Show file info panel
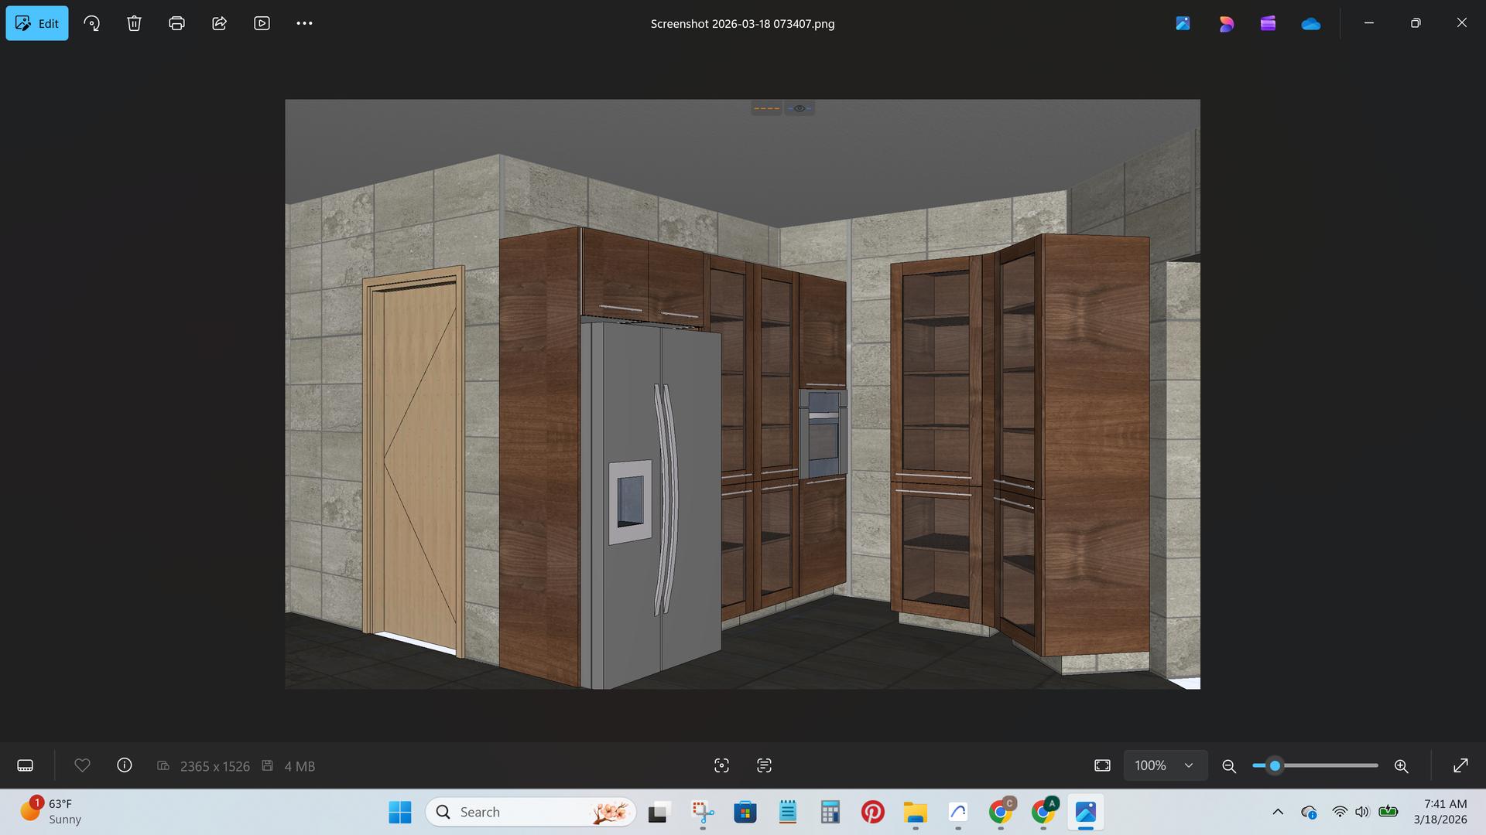Image resolution: width=1486 pixels, height=835 pixels. (124, 765)
